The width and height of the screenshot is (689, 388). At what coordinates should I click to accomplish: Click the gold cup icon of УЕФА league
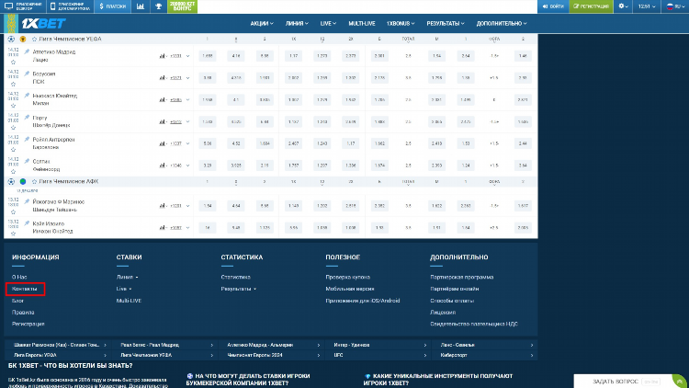pos(23,40)
